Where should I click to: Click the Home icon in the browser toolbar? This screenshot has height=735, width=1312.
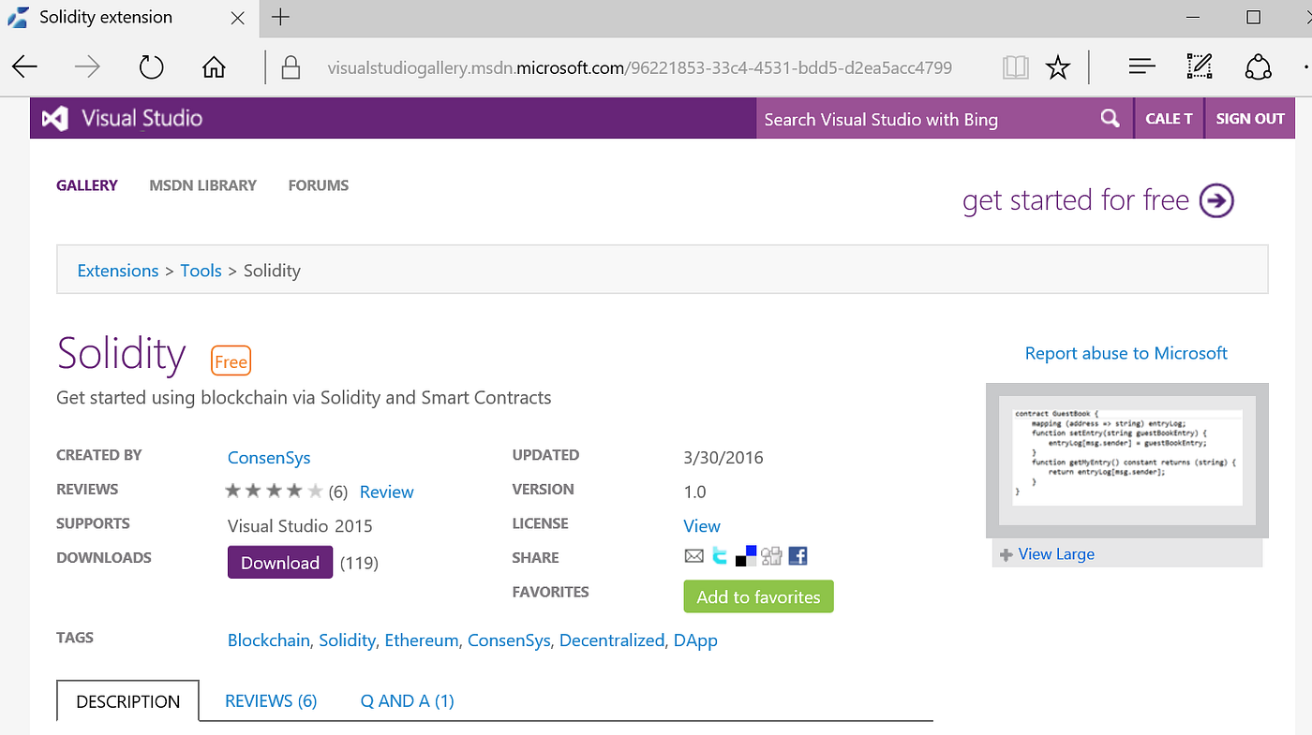[x=213, y=66]
